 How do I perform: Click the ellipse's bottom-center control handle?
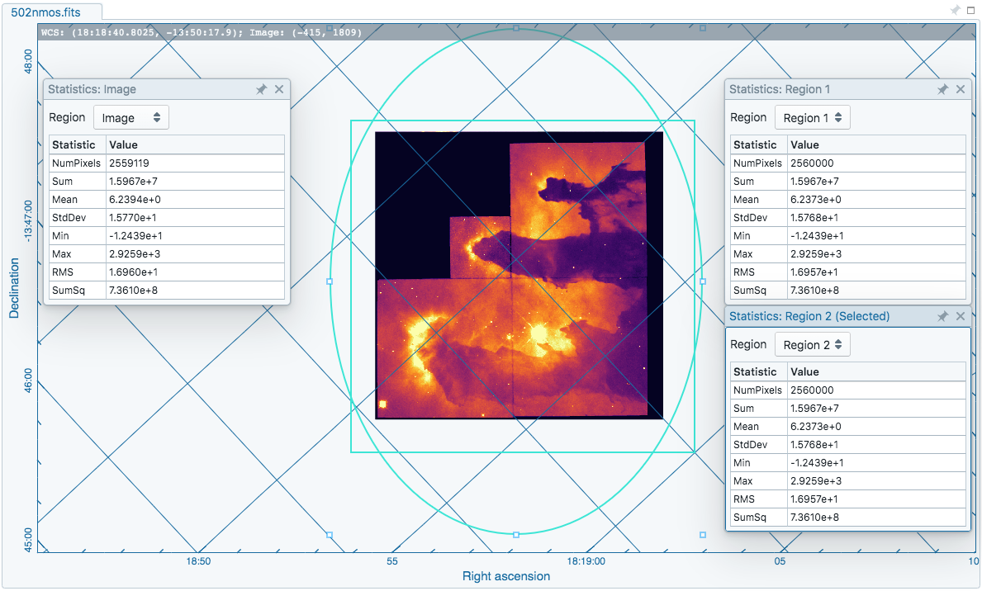click(516, 535)
